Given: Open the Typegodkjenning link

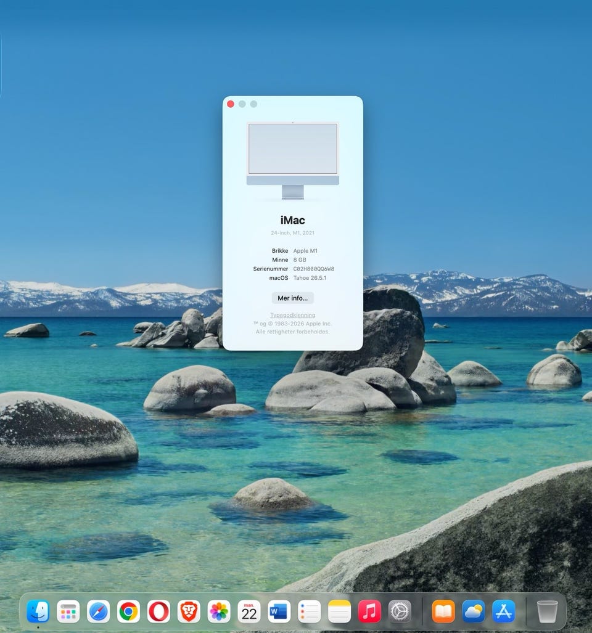Looking at the screenshot, I should (293, 315).
